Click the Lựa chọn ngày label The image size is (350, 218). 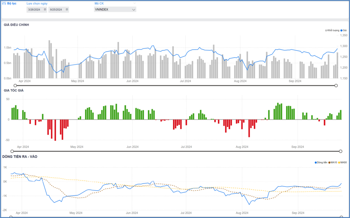point(37,3)
